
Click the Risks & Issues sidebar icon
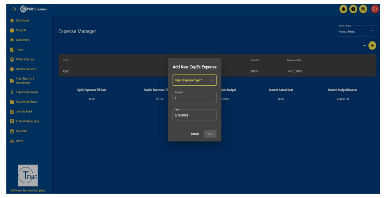click(12, 60)
